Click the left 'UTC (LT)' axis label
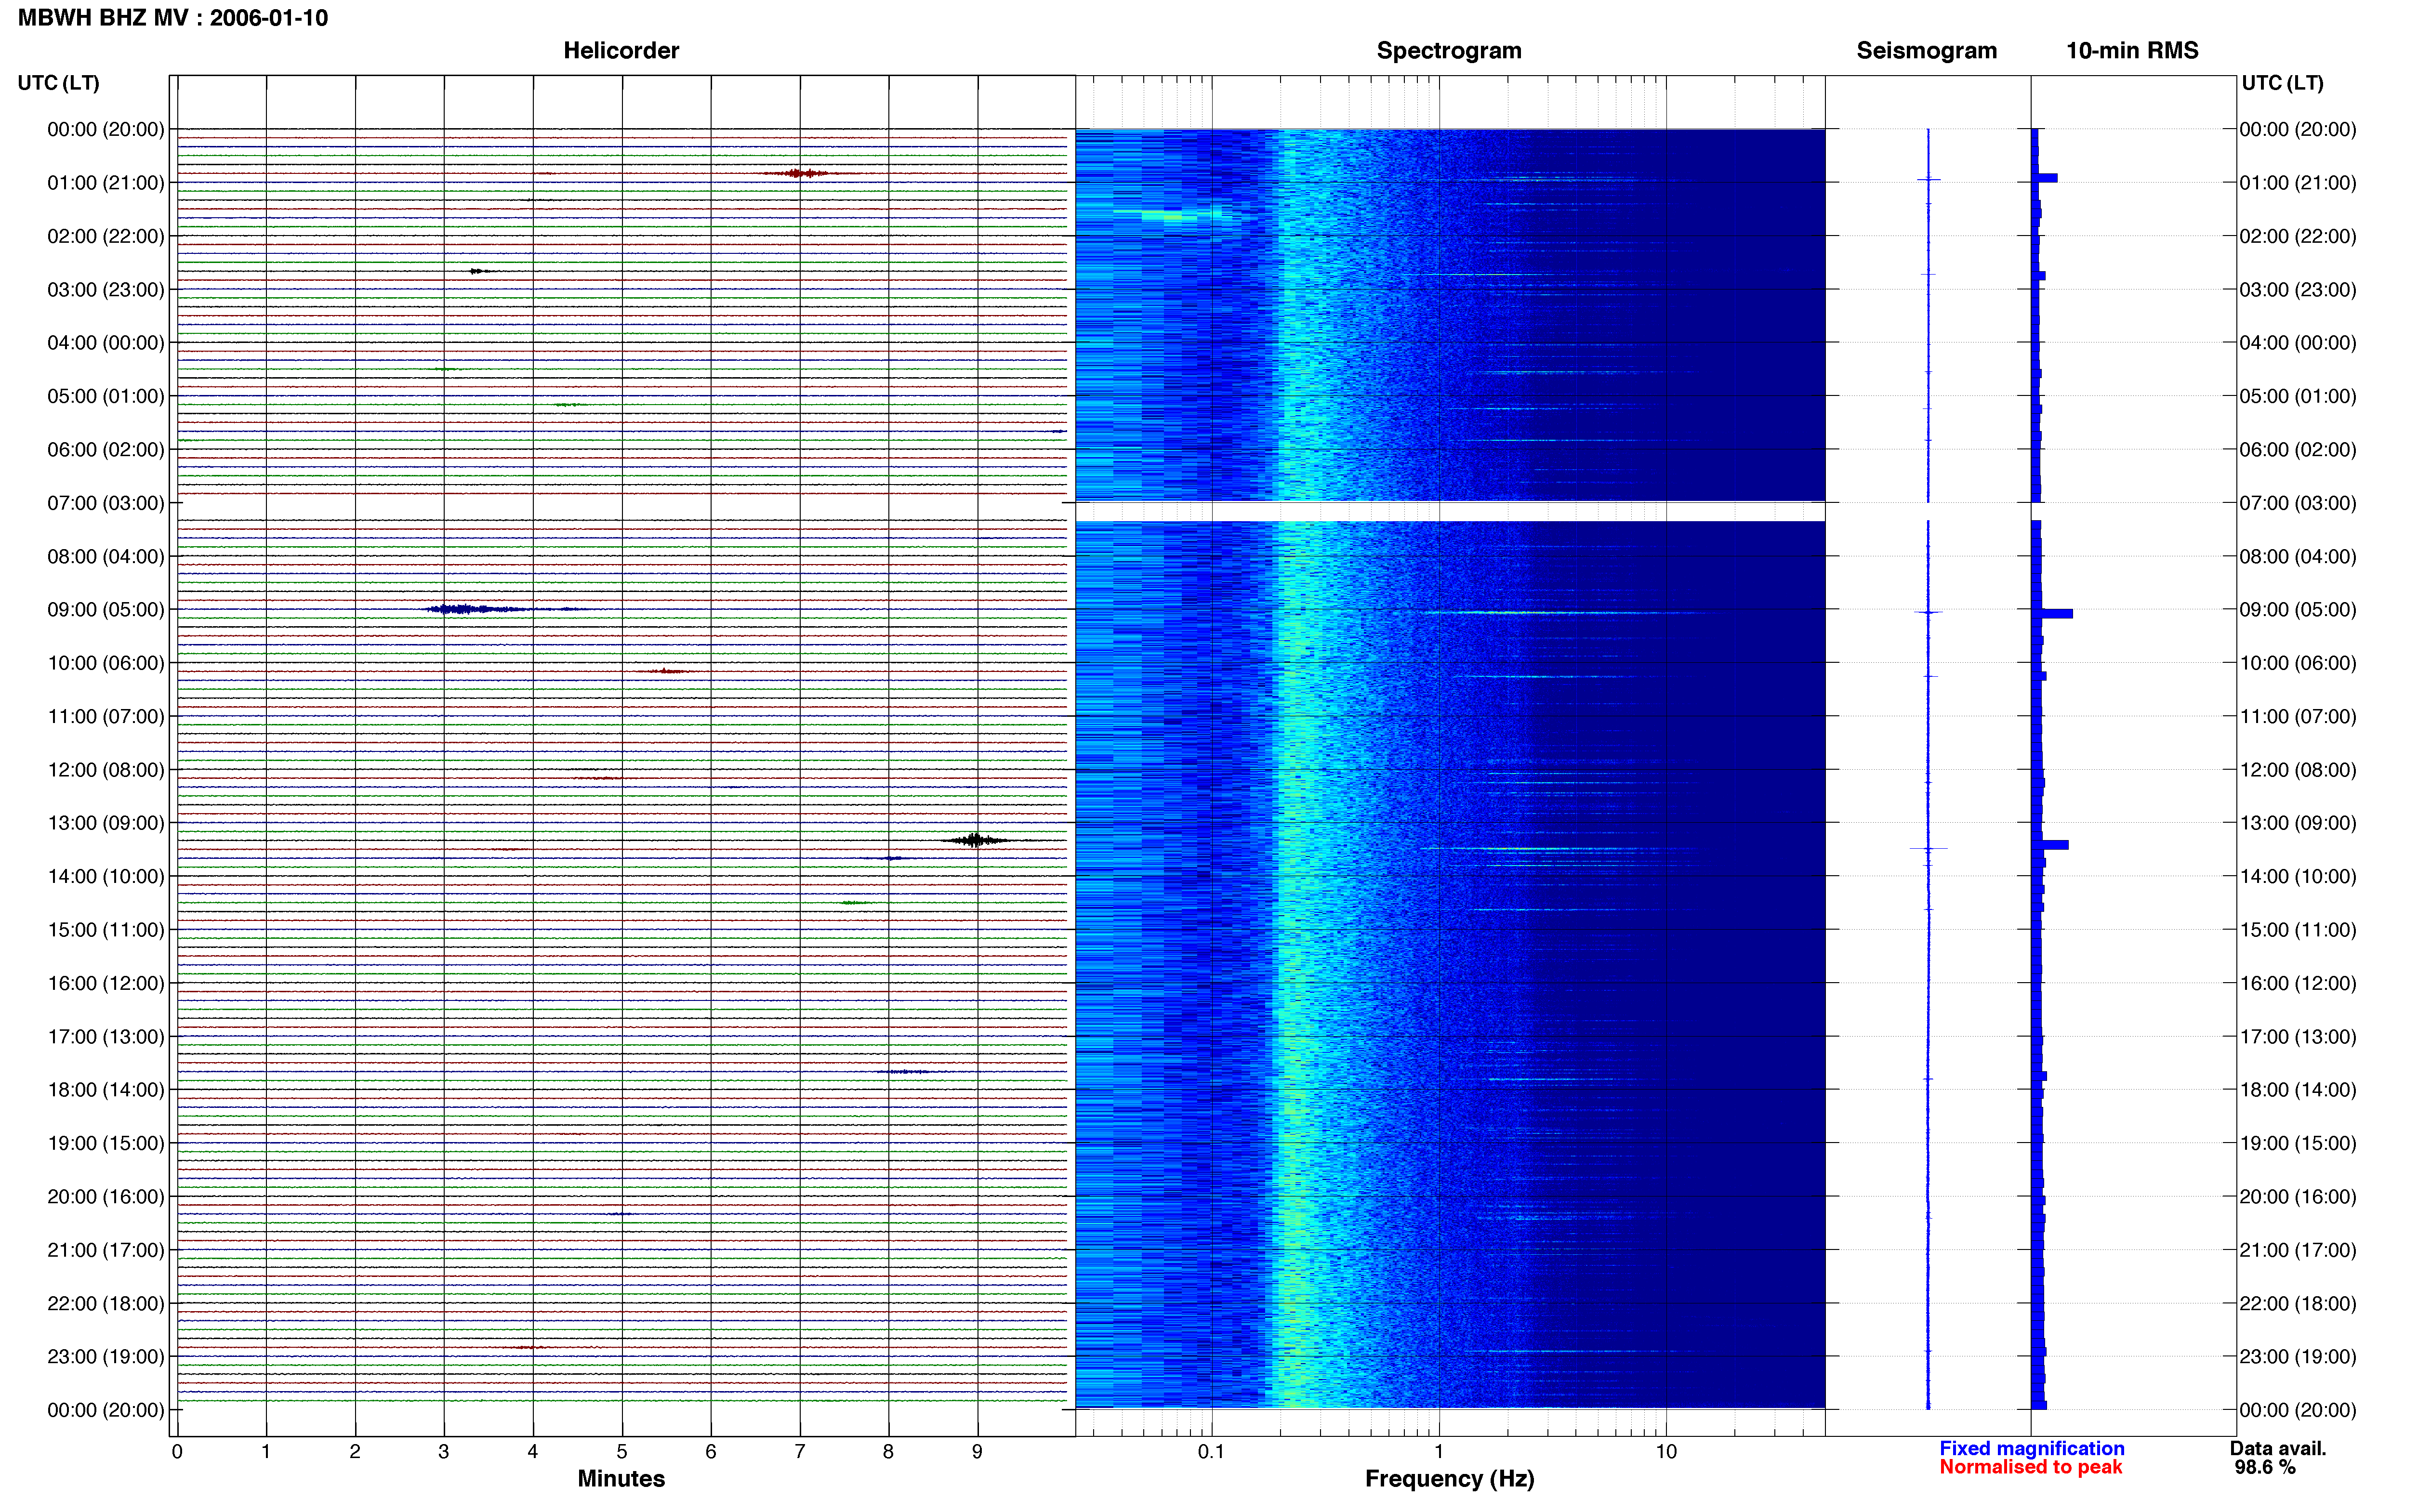Screen dimensions: 2418x1512 (58, 83)
